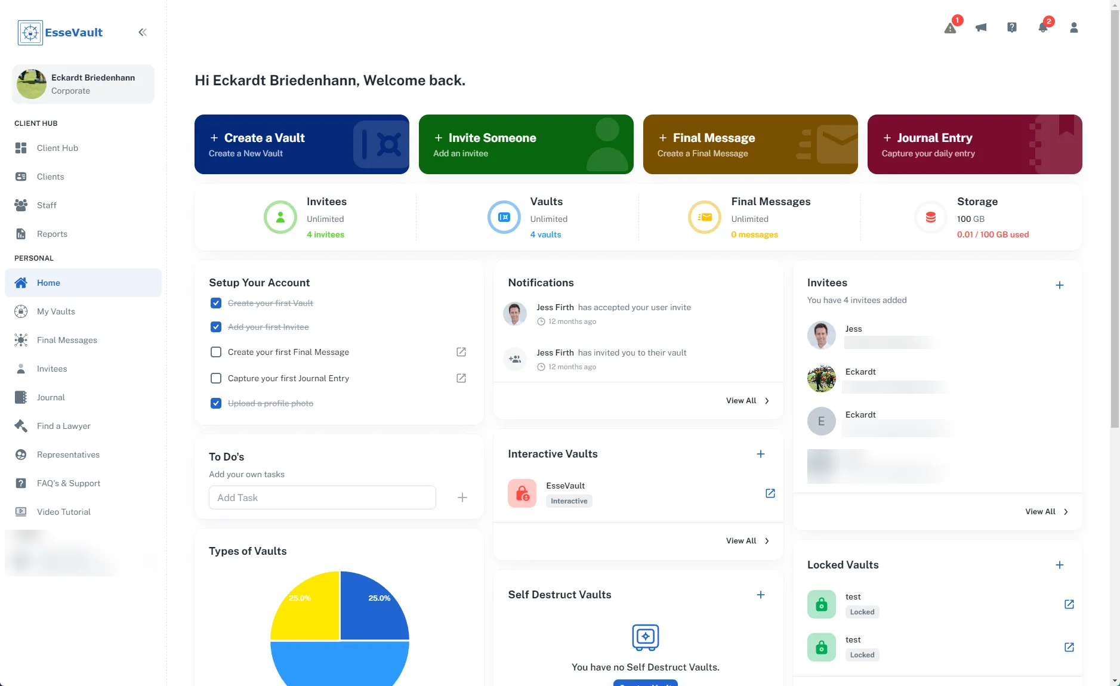Open Representatives in sidebar
The width and height of the screenshot is (1120, 686).
tap(83, 455)
